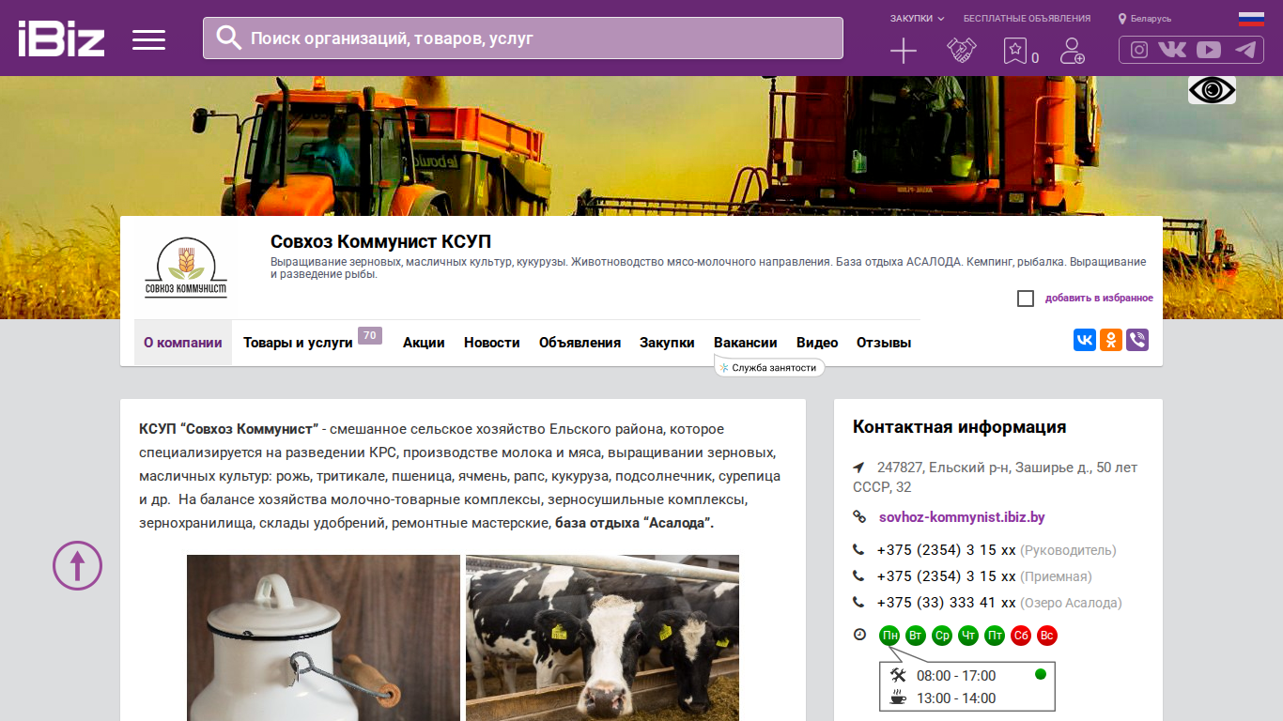This screenshot has height=721, width=1283.
Task: Select Friday Пт day circle
Action: click(x=995, y=636)
